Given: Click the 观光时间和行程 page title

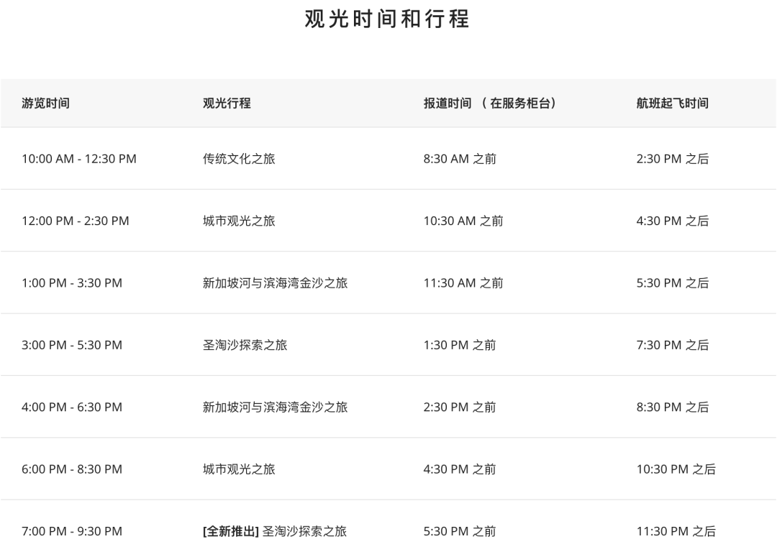Looking at the screenshot, I should tap(387, 19).
